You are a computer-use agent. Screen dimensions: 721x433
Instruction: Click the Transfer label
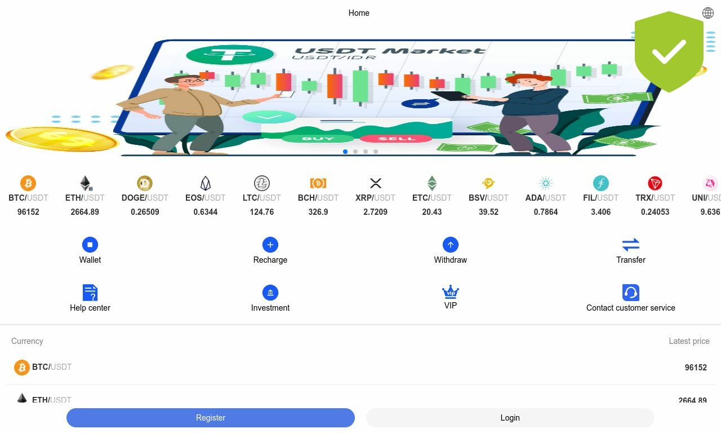point(631,260)
